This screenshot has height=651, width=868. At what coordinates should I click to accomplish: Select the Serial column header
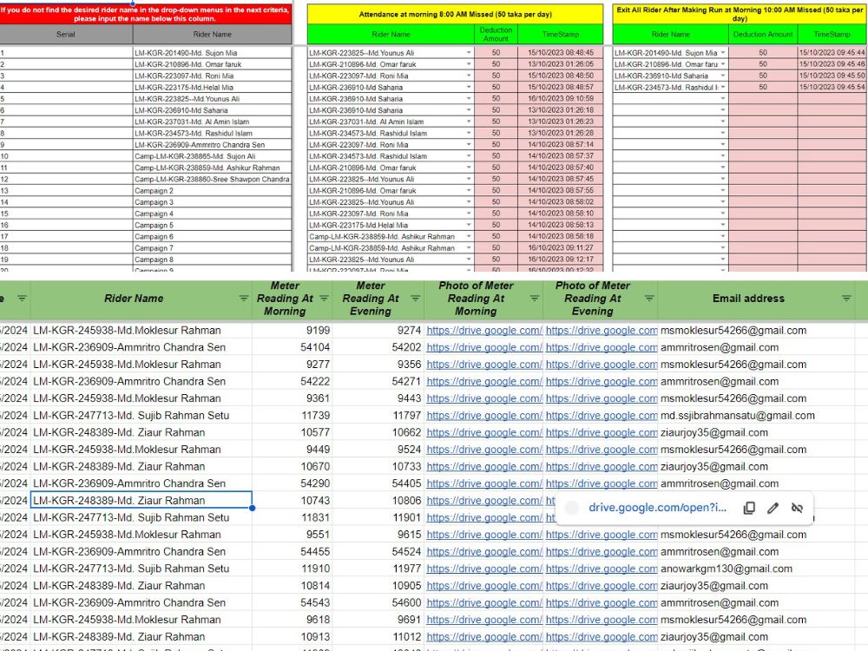pyautogui.click(x=66, y=35)
